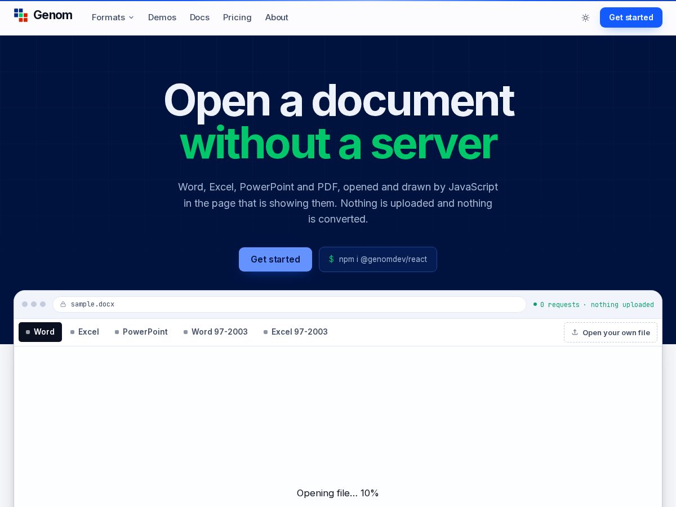The height and width of the screenshot is (507, 676).
Task: Select the Word tab
Action: click(40, 332)
